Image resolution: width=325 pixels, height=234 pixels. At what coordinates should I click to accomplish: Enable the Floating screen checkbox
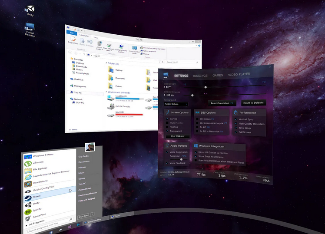pyautogui.click(x=167, y=127)
